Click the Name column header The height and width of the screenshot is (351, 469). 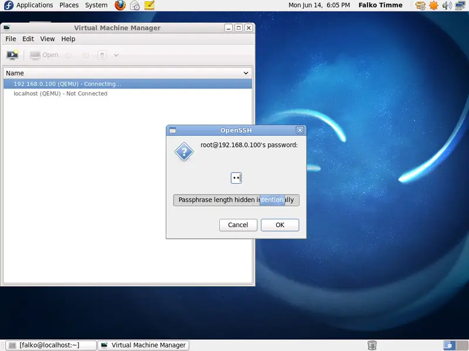[x=128, y=73]
